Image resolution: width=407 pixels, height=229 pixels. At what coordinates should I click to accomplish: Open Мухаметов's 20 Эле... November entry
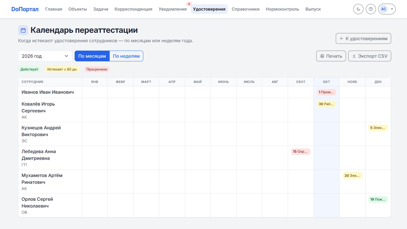352,176
